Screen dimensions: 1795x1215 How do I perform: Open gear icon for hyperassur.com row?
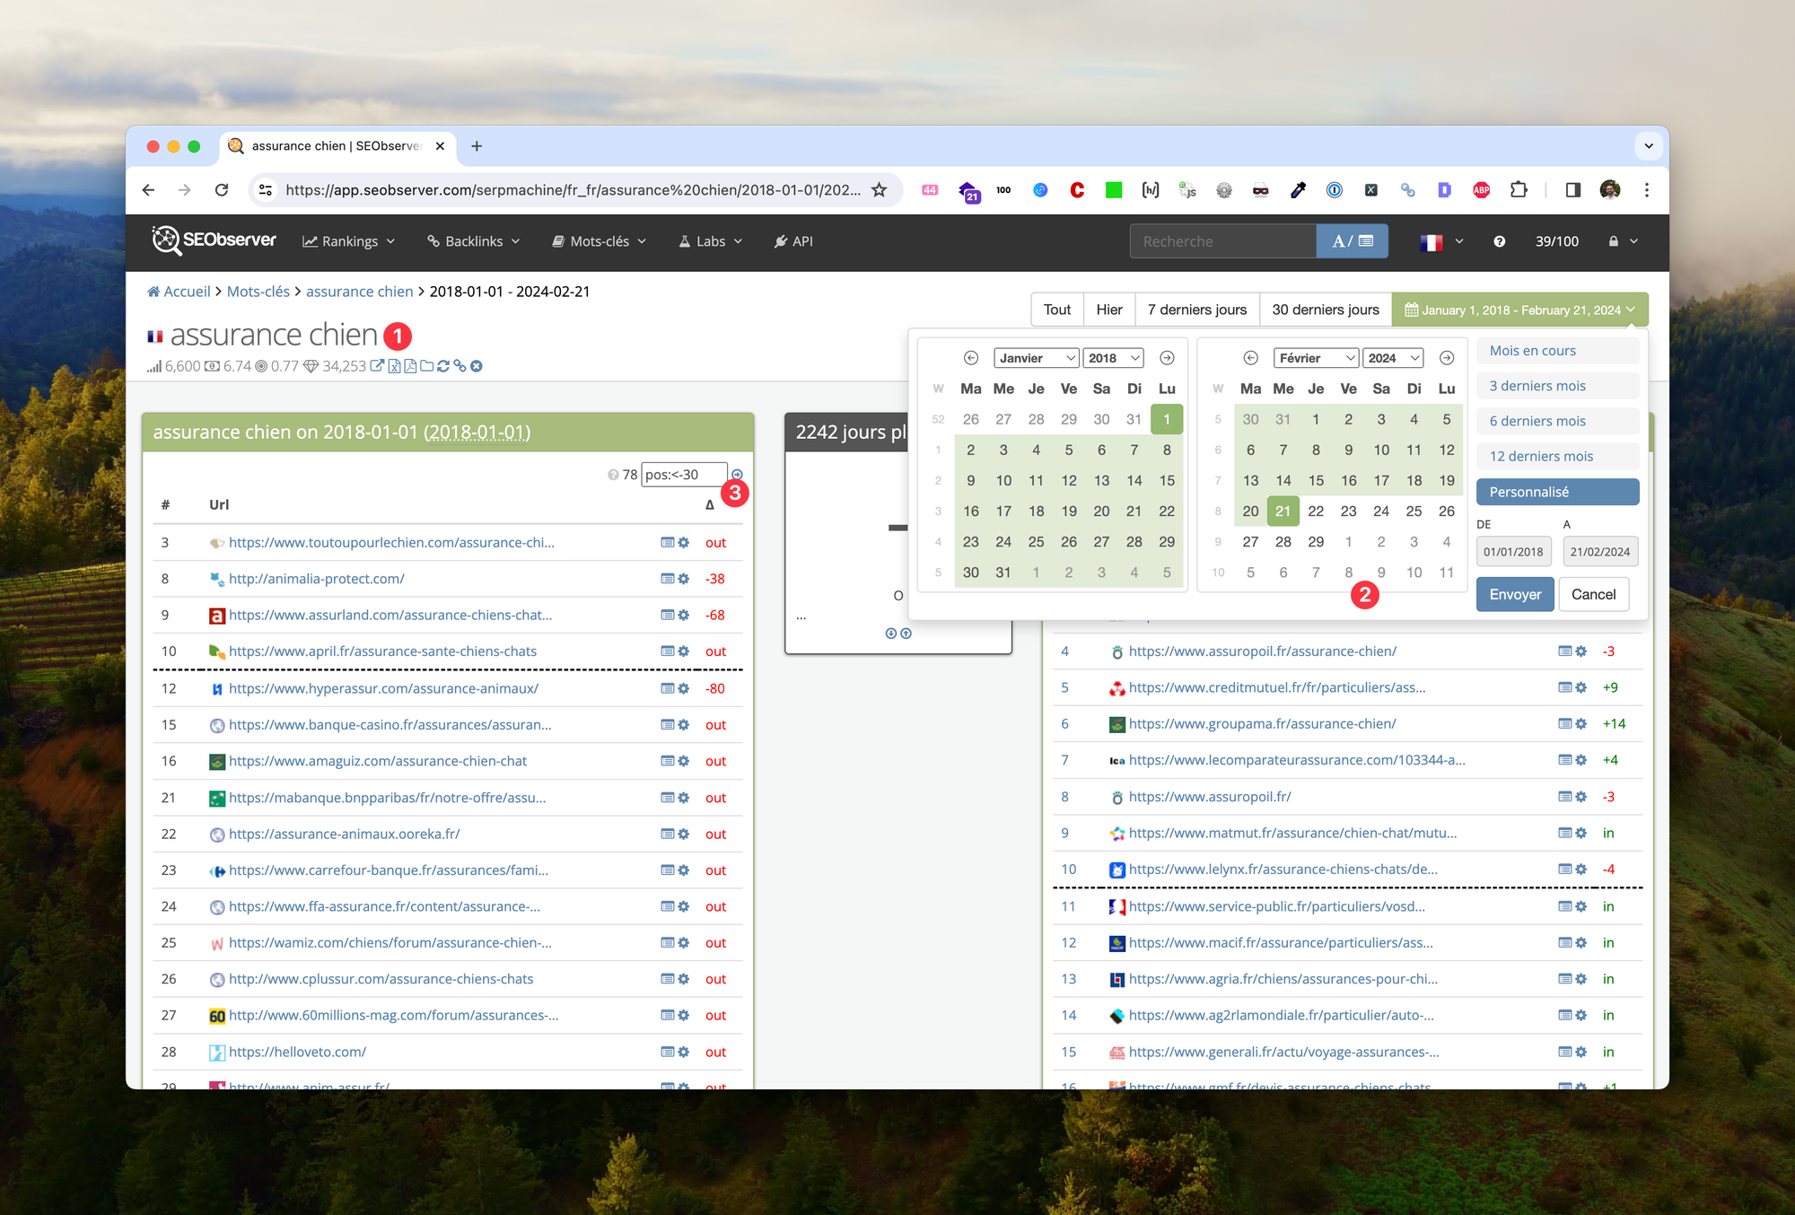coord(684,689)
